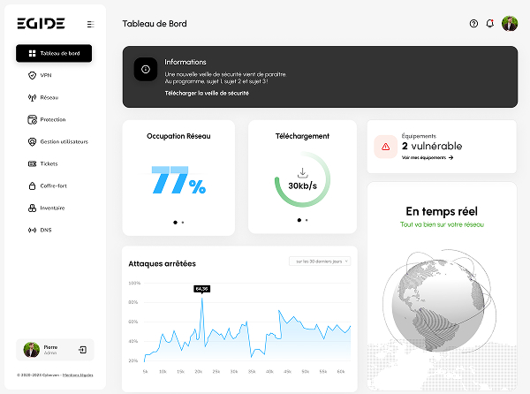The height and width of the screenshot is (394, 530).
Task: Click the '2 vulnérable' text
Action: [x=432, y=146]
